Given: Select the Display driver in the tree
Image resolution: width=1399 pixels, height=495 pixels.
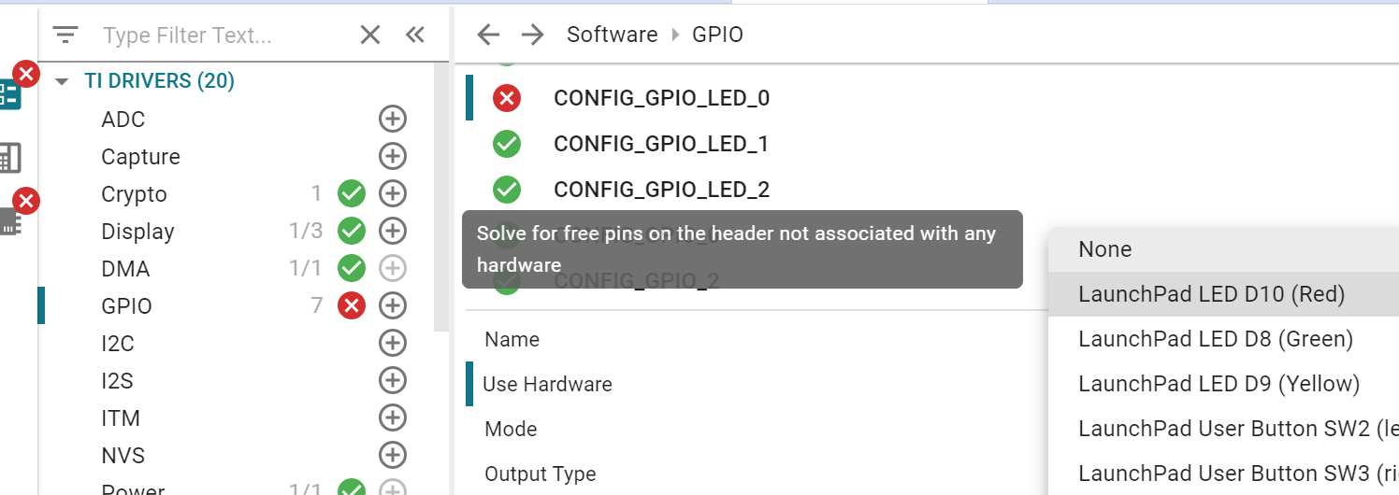Looking at the screenshot, I should click(x=137, y=232).
